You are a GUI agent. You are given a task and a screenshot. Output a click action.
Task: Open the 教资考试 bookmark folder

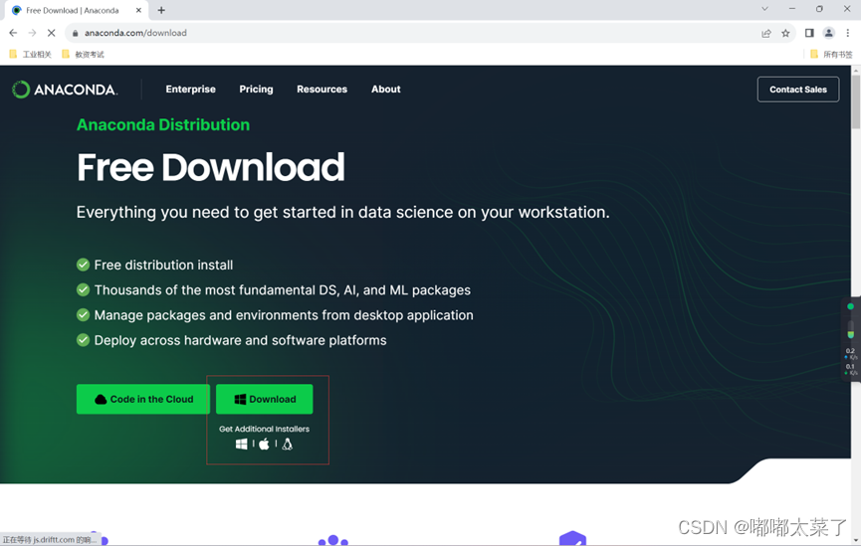click(83, 54)
